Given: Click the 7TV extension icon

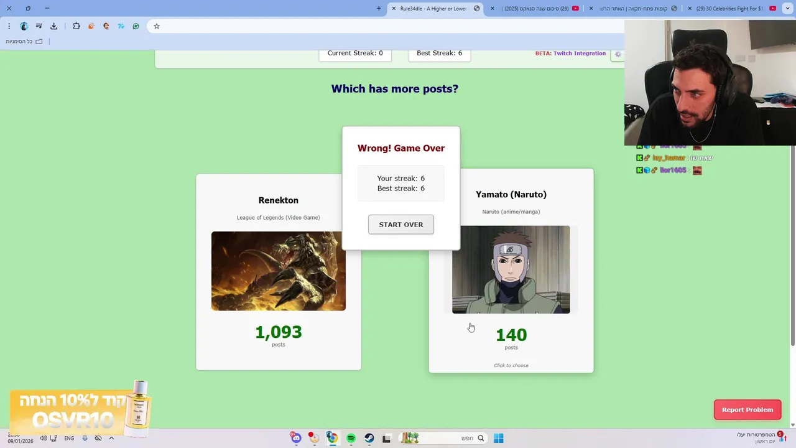Looking at the screenshot, I should [121, 26].
